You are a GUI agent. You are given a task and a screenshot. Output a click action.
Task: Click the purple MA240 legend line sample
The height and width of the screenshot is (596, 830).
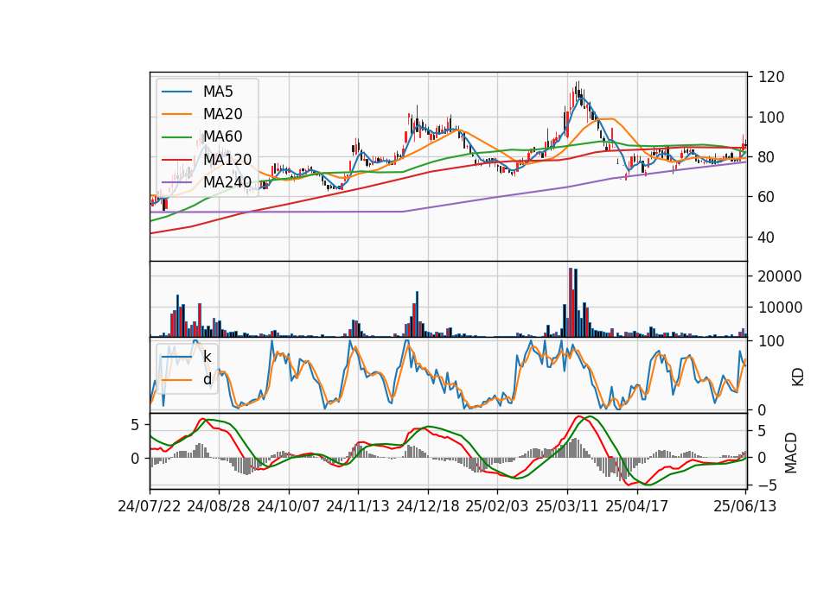tap(176, 182)
